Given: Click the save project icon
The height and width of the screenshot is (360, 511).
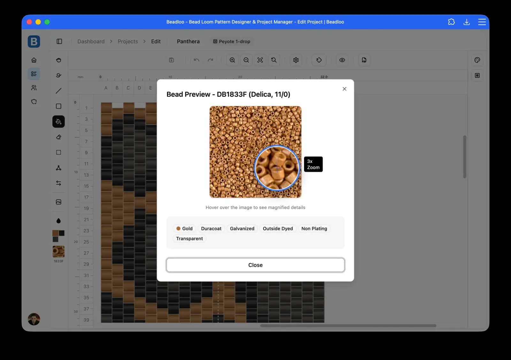Looking at the screenshot, I should 172,60.
